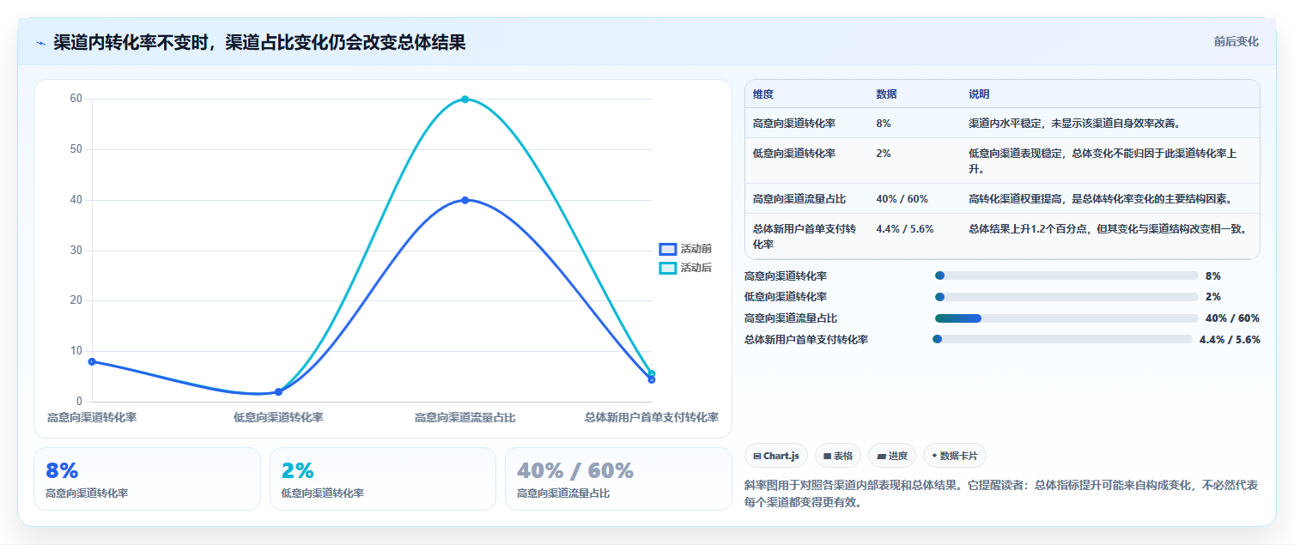Select the 进度 tag chip
This screenshot has width=1294, height=545.
click(892, 456)
